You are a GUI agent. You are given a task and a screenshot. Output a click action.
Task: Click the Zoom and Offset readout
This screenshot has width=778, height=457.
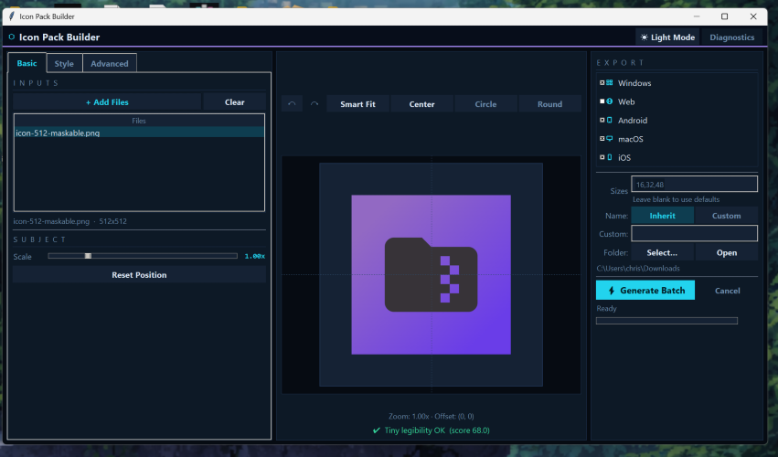[431, 416]
